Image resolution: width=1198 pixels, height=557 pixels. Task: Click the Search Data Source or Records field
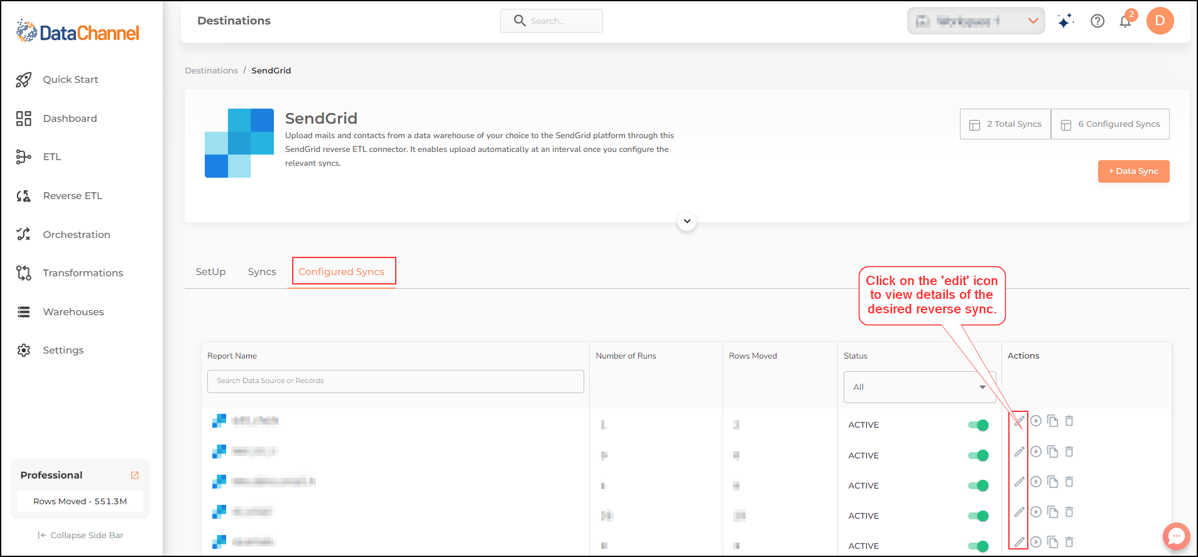point(396,381)
